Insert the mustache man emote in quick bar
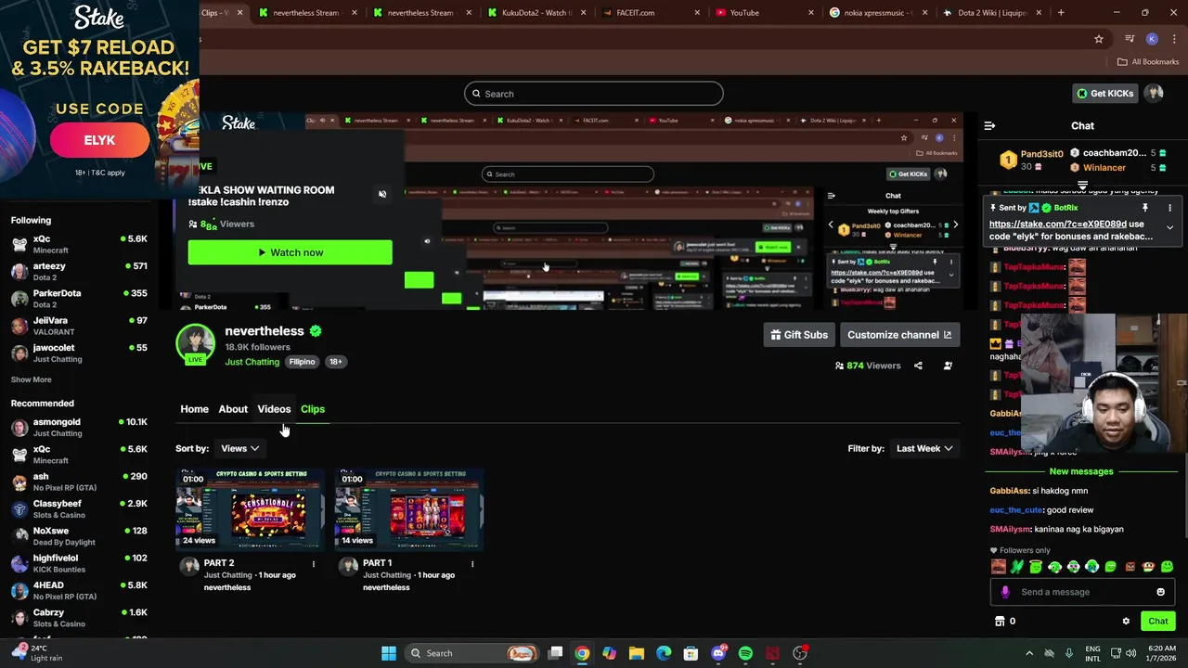The width and height of the screenshot is (1188, 668). (x=998, y=567)
